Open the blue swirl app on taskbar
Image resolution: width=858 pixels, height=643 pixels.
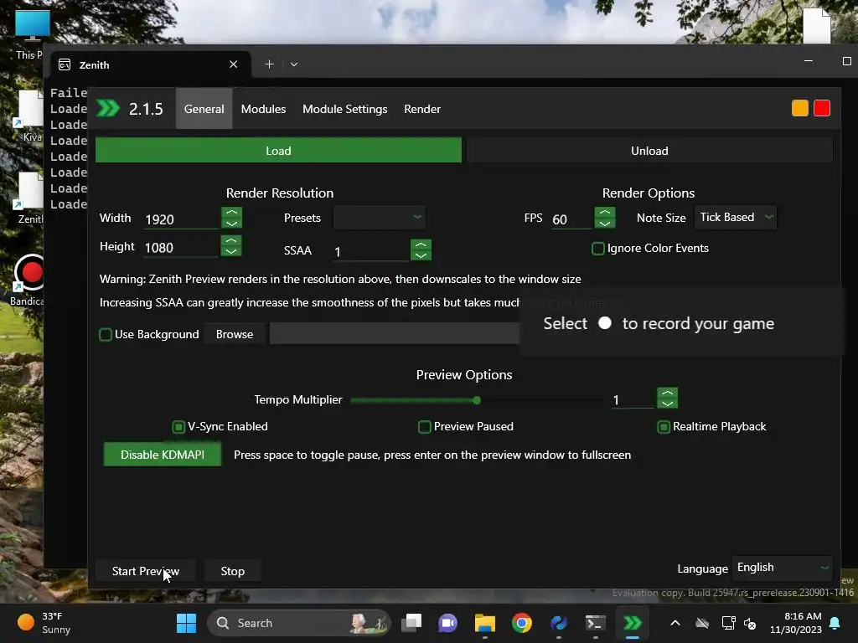(559, 623)
